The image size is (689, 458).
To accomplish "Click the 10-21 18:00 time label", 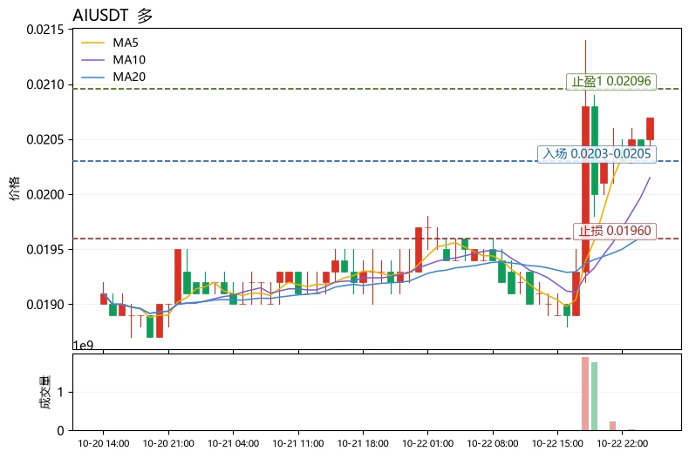I will point(363,443).
